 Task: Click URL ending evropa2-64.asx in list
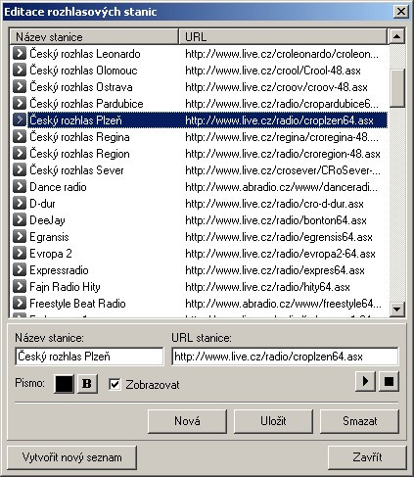click(280, 254)
